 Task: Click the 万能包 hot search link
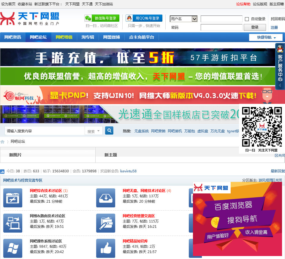tap(190, 131)
